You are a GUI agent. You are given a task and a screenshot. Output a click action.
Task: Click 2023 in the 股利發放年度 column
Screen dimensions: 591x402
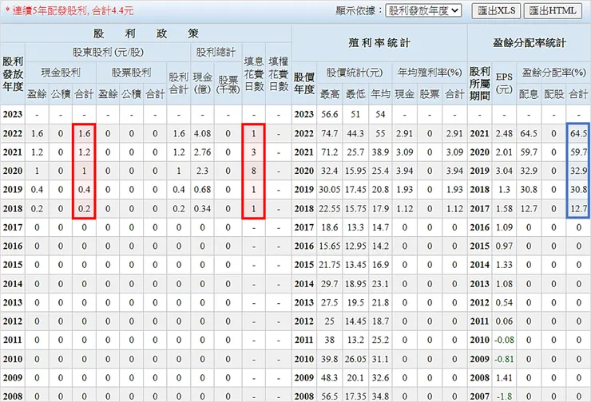[13, 114]
